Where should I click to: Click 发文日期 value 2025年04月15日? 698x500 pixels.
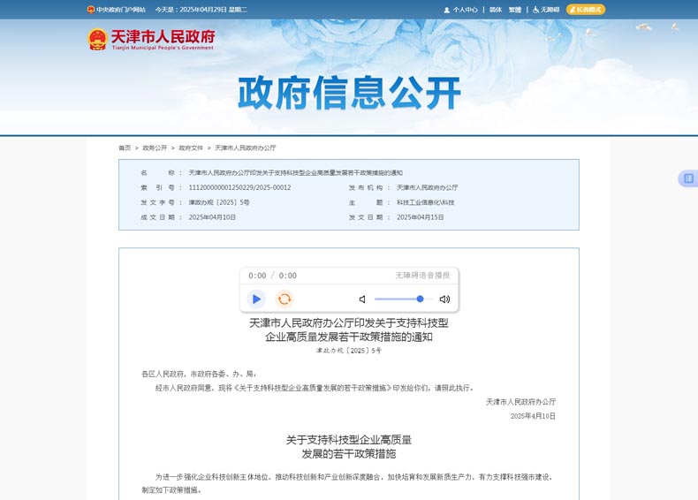pyautogui.click(x=421, y=217)
